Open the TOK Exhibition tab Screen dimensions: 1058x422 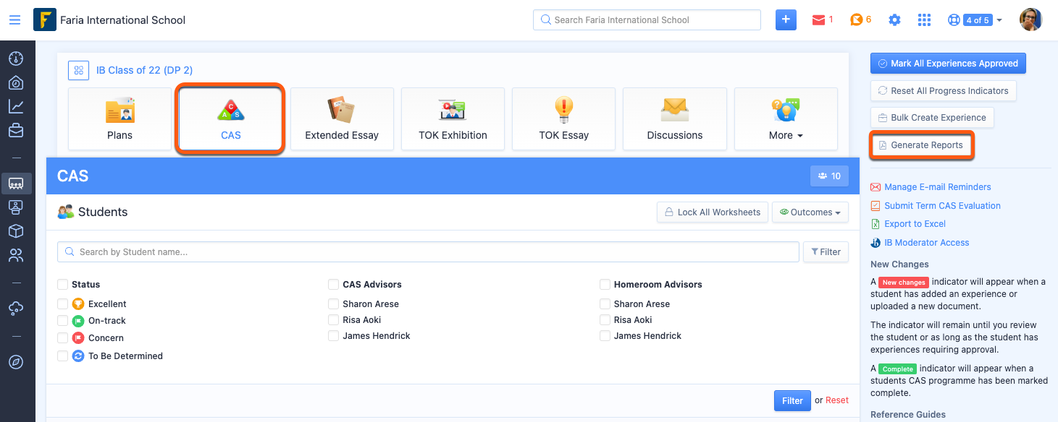(x=453, y=119)
